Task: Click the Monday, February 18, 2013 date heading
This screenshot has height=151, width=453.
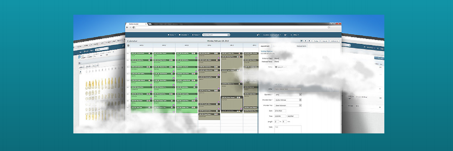Action: [218, 41]
